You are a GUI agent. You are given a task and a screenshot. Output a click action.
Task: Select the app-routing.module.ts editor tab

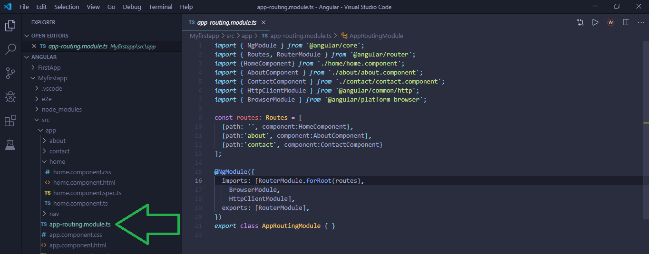(x=226, y=22)
